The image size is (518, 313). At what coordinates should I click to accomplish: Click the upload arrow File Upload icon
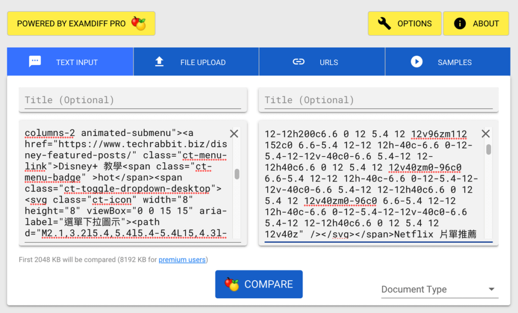(x=159, y=61)
